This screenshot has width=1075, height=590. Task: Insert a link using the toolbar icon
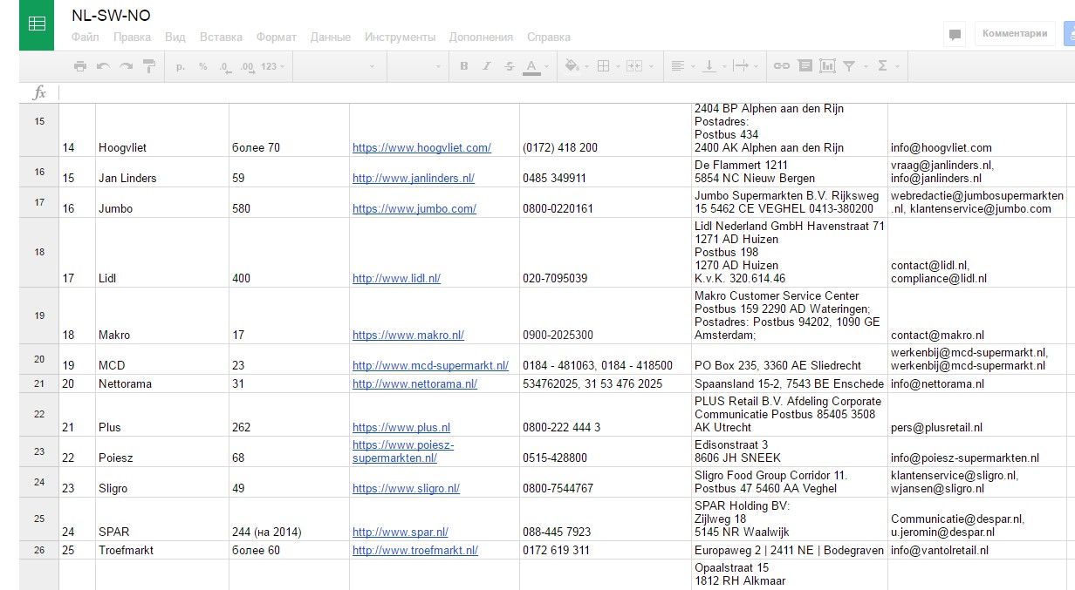pos(782,66)
